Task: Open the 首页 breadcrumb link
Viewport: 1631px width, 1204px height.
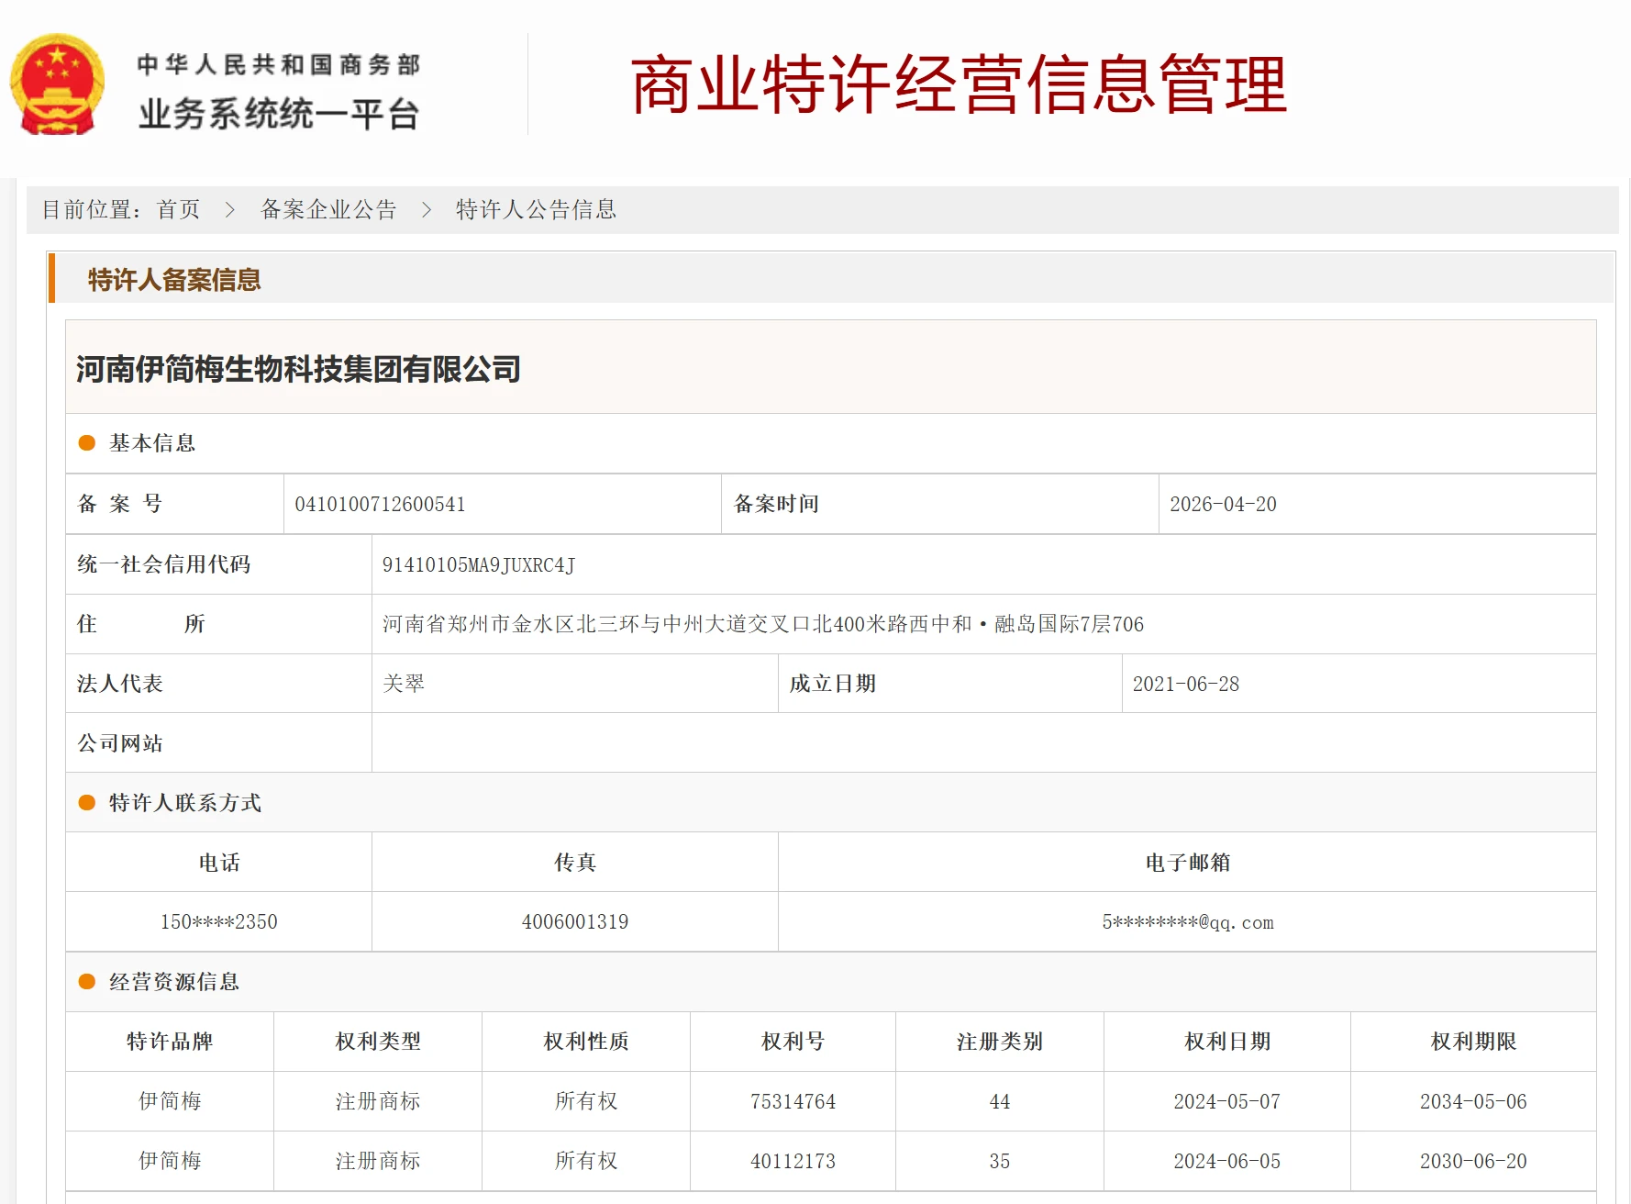Action: 178,210
